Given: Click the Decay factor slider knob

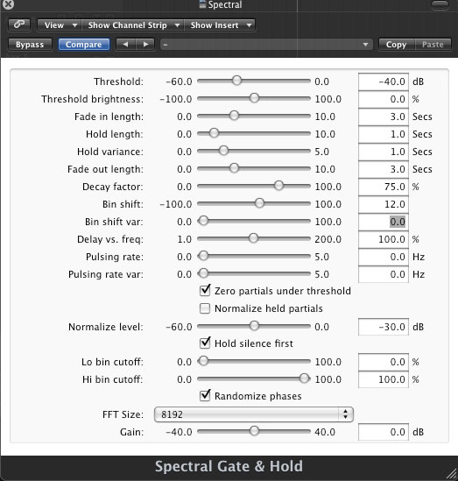Looking at the screenshot, I should tap(278, 186).
